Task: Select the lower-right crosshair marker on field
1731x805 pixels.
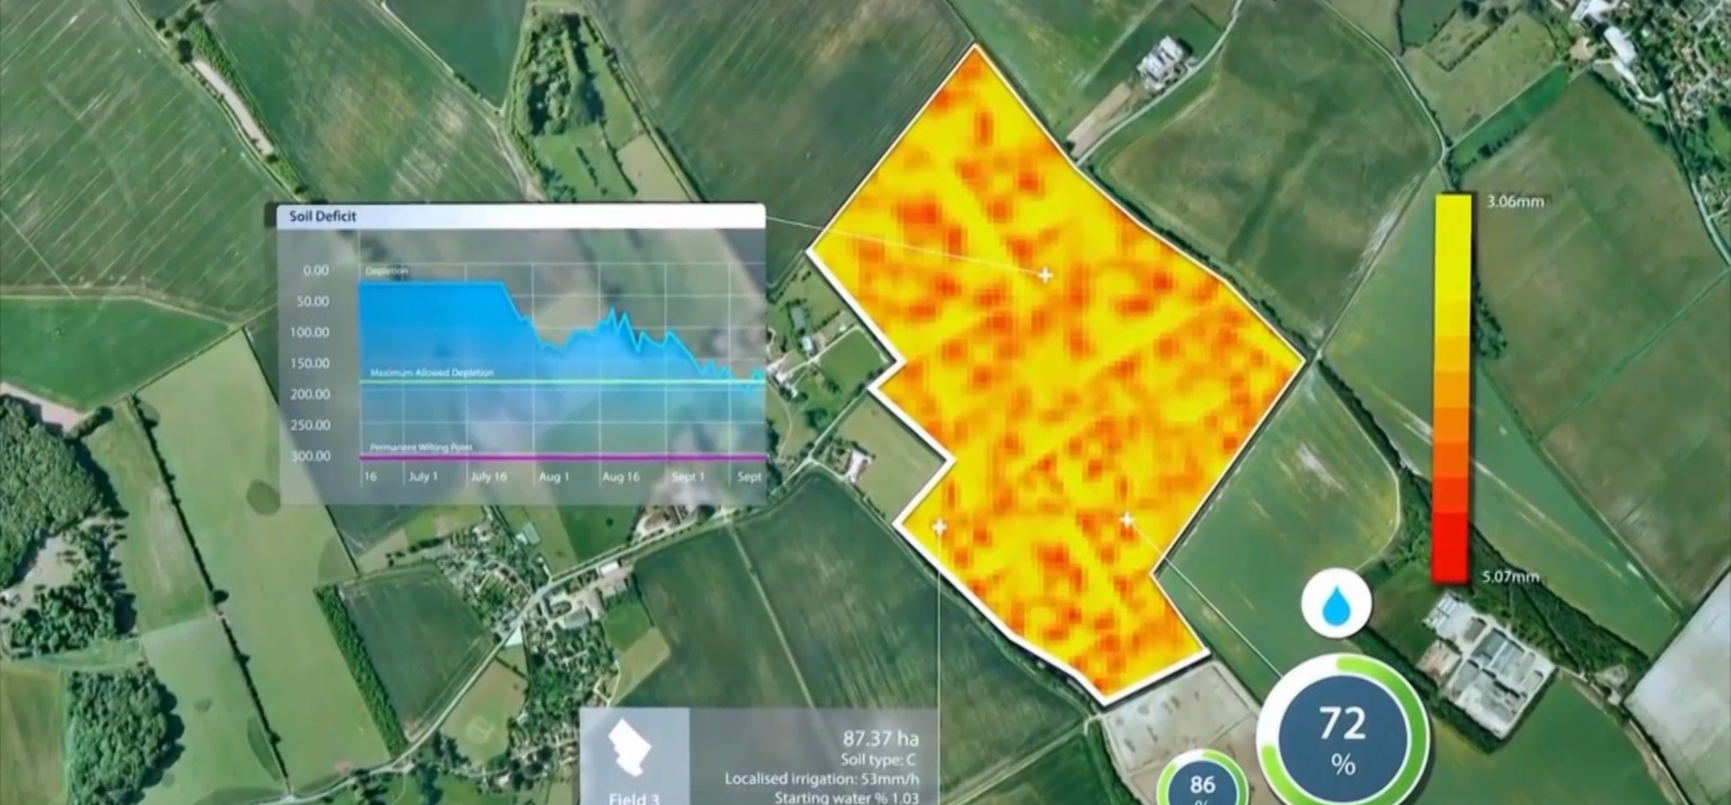Action: click(1127, 520)
